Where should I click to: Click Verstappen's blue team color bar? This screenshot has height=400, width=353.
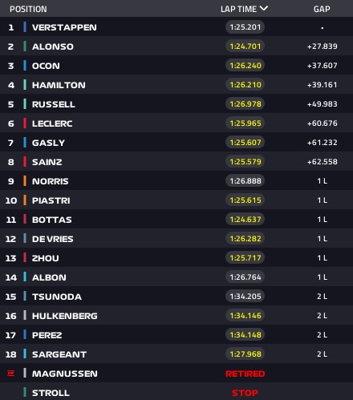(25, 27)
